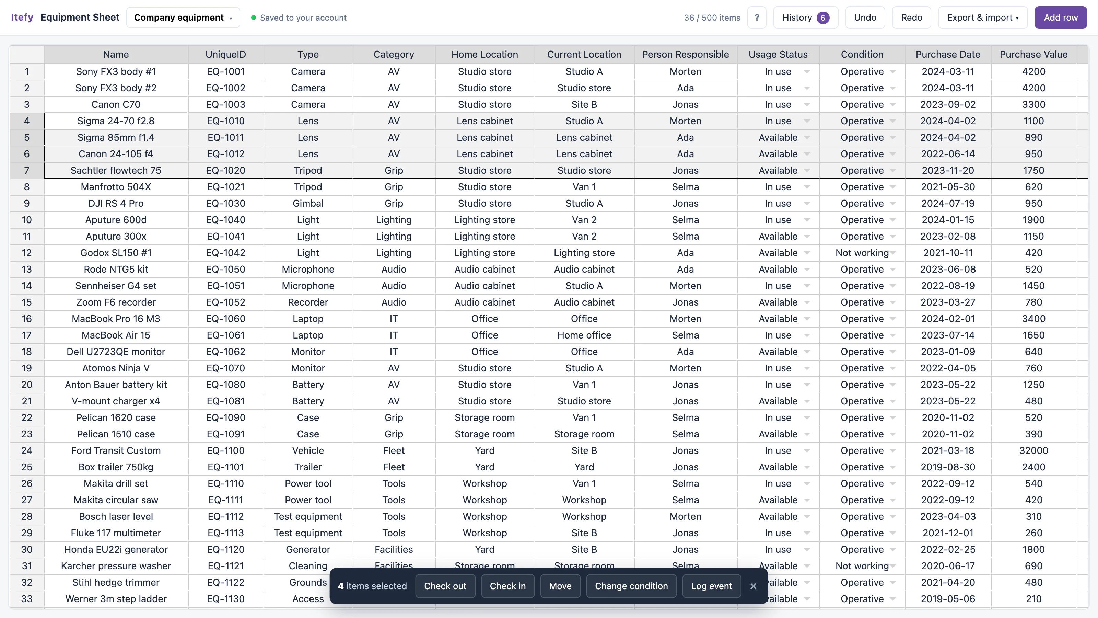Viewport: 1098px width, 618px height.
Task: Click the 'Pelican 1620 case' name cell
Action: point(116,417)
